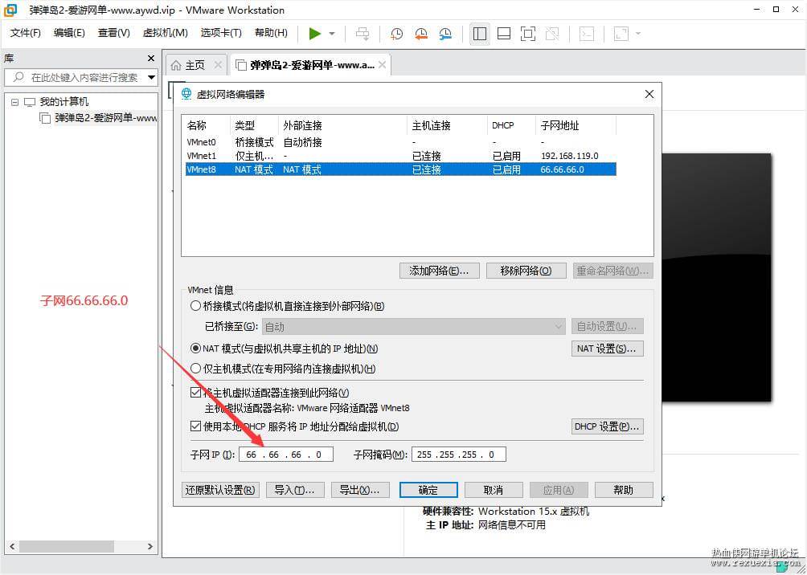Image resolution: width=807 pixels, height=575 pixels.
Task: Close the 虚拟网络编辑器 dialog
Action: (649, 94)
